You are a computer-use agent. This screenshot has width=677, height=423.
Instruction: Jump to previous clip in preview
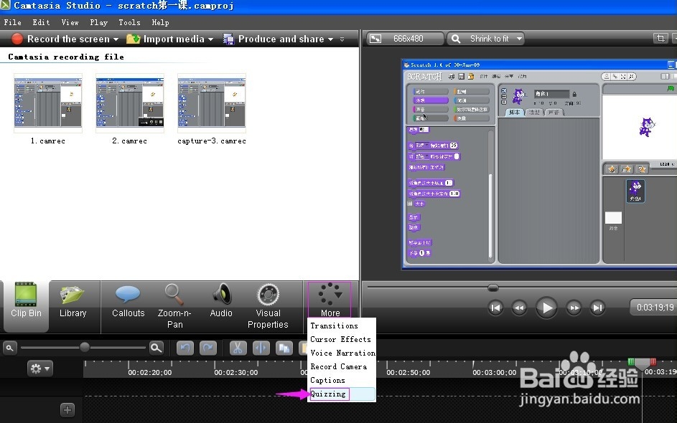click(x=495, y=308)
